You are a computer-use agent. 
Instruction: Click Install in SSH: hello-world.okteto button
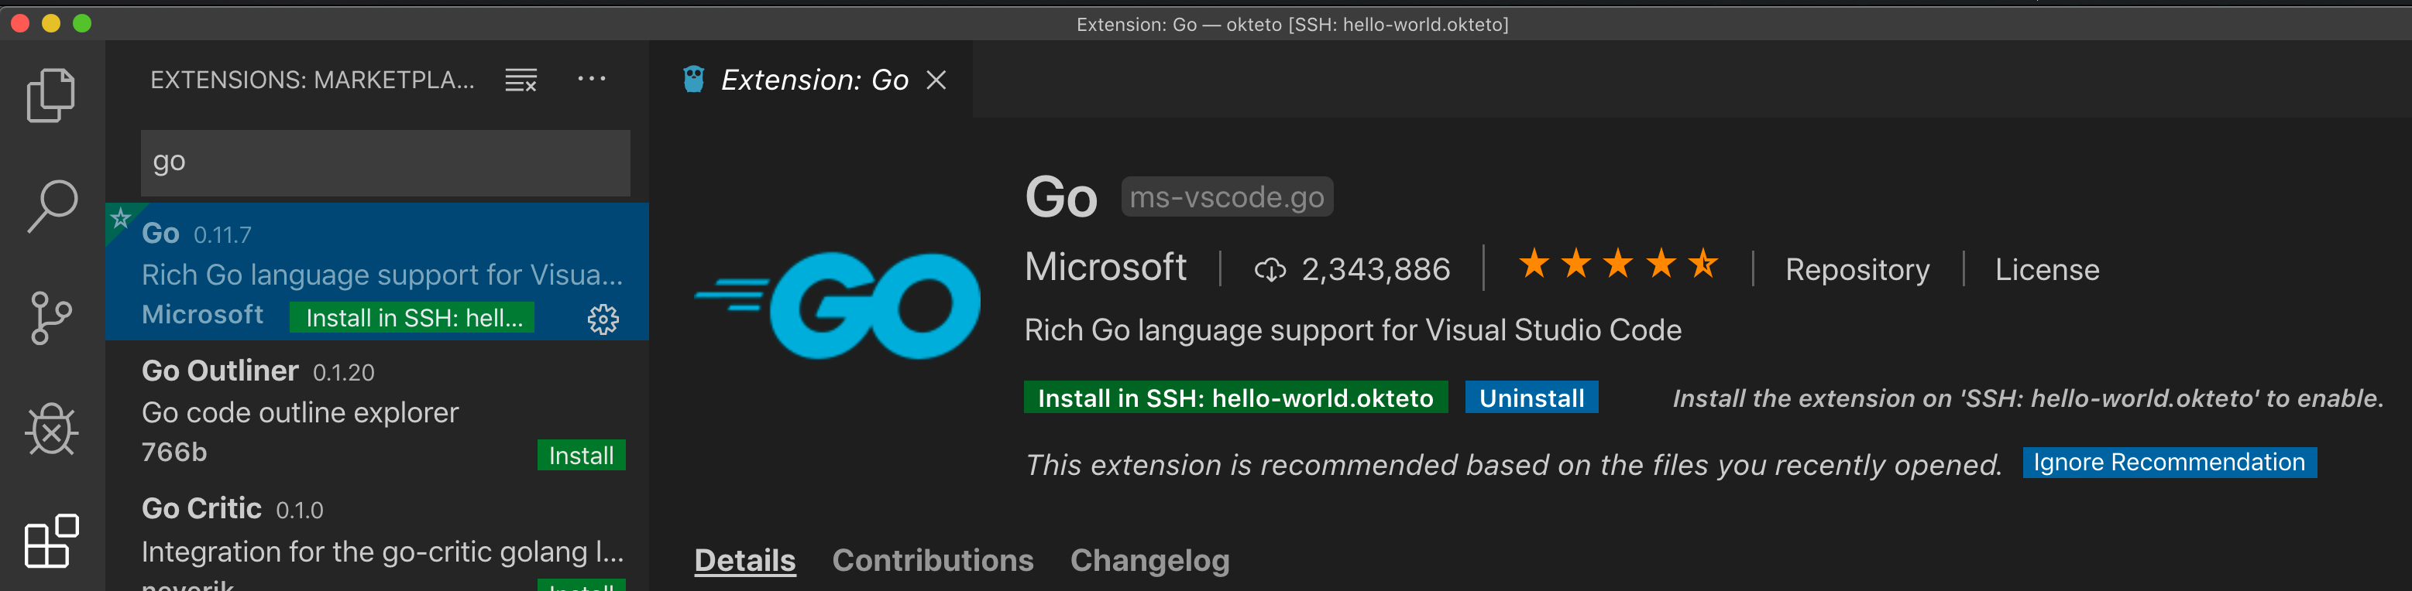click(x=1235, y=398)
